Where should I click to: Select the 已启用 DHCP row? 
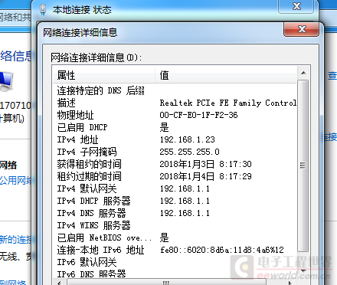175,127
